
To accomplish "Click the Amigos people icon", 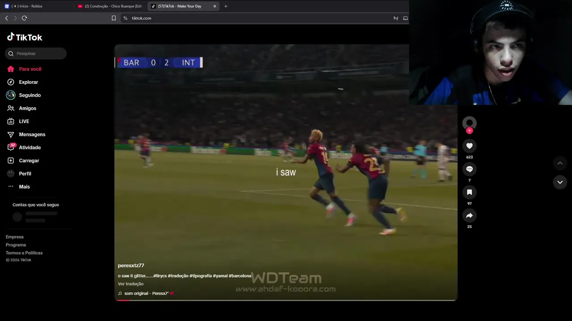I will pyautogui.click(x=11, y=108).
